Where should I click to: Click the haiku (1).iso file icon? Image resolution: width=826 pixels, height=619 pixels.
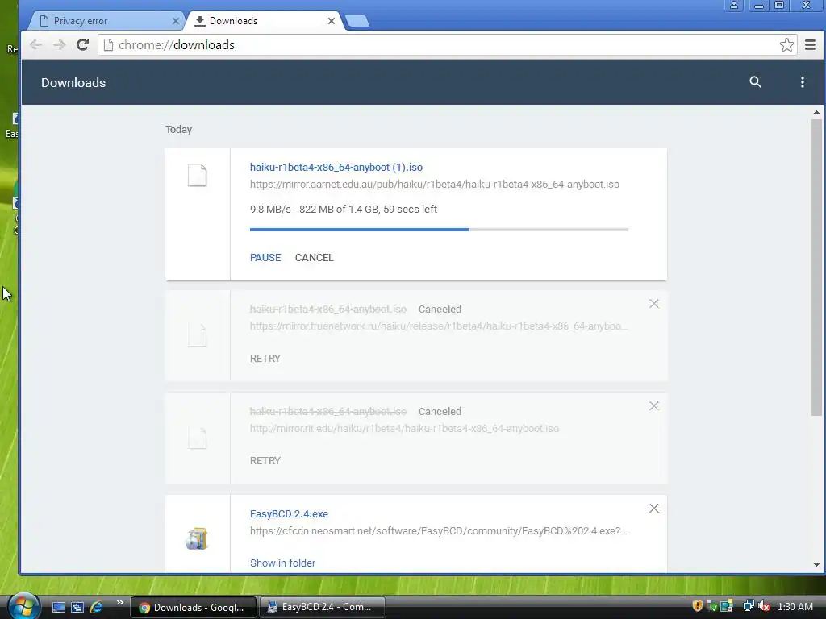[x=197, y=175]
